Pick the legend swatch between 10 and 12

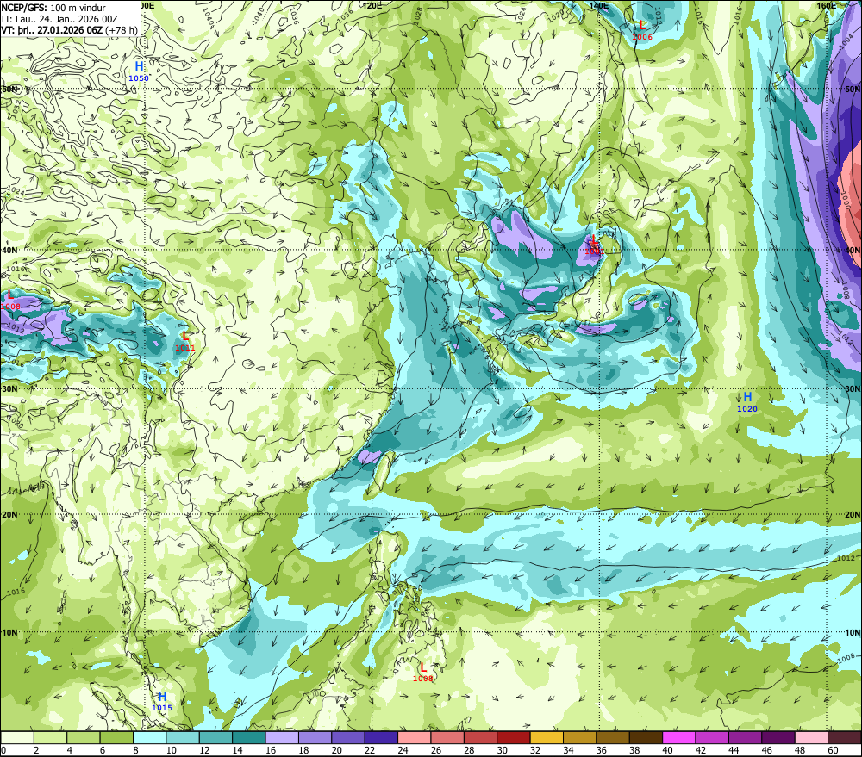click(183, 737)
